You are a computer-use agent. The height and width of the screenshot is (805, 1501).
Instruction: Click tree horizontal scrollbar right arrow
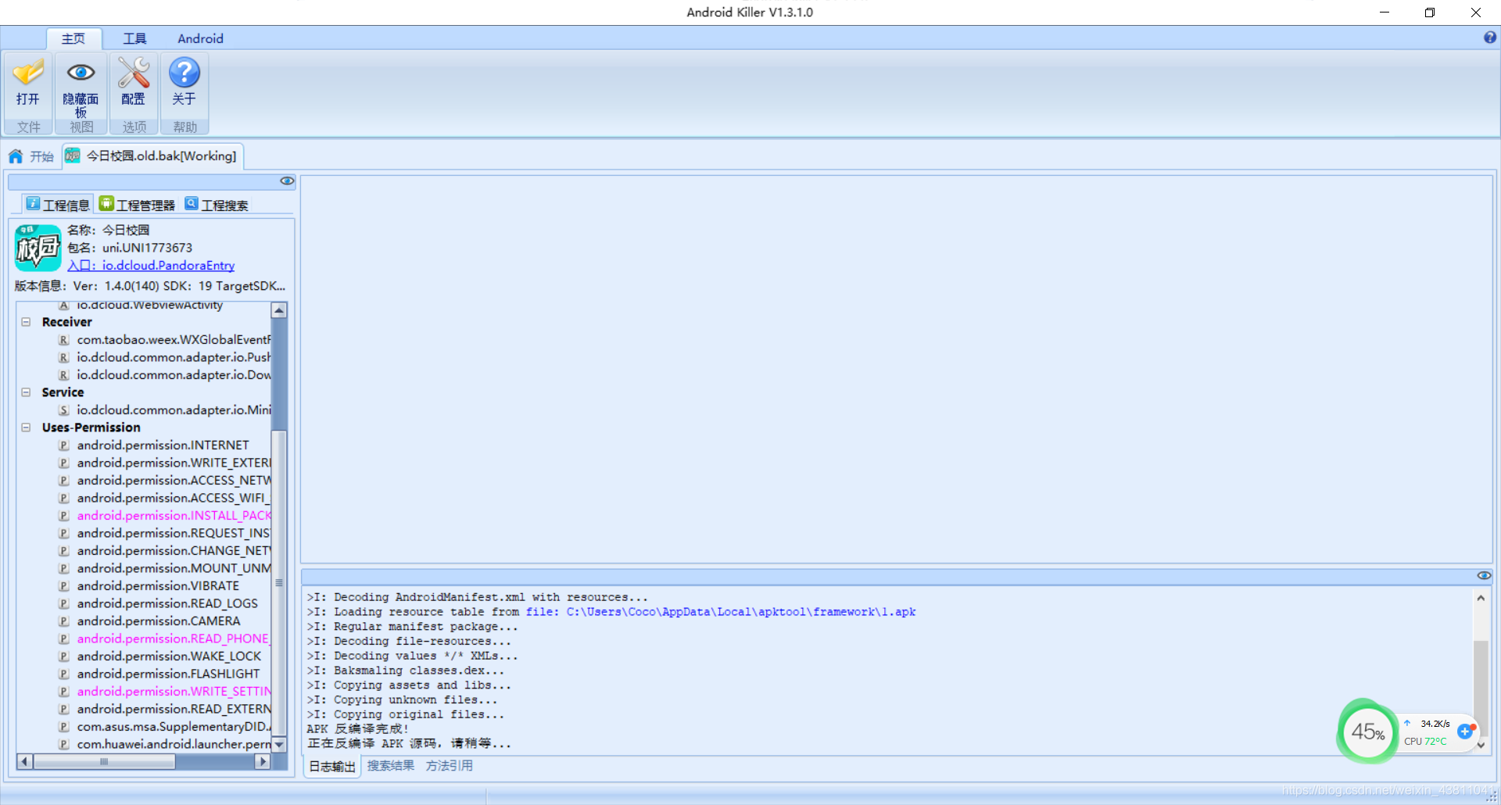pyautogui.click(x=263, y=761)
